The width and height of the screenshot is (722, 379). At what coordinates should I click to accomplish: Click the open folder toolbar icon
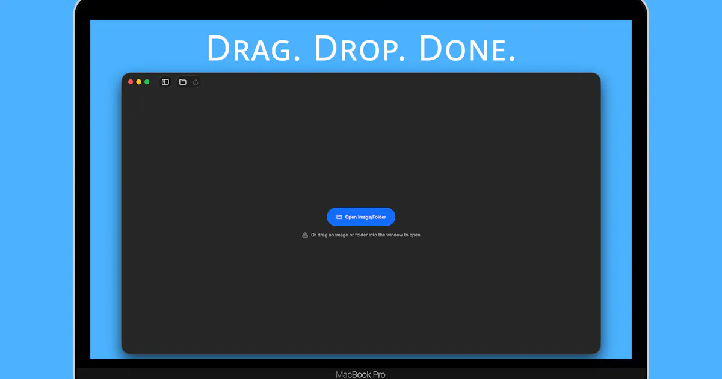pos(183,82)
